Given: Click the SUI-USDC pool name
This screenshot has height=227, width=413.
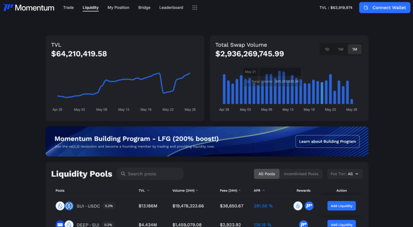Looking at the screenshot, I should pyautogui.click(x=88, y=206).
